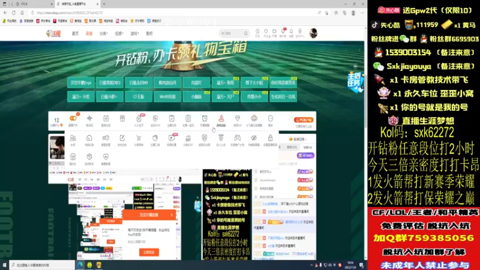Open the Edge browser taskbar icon

coord(80,265)
